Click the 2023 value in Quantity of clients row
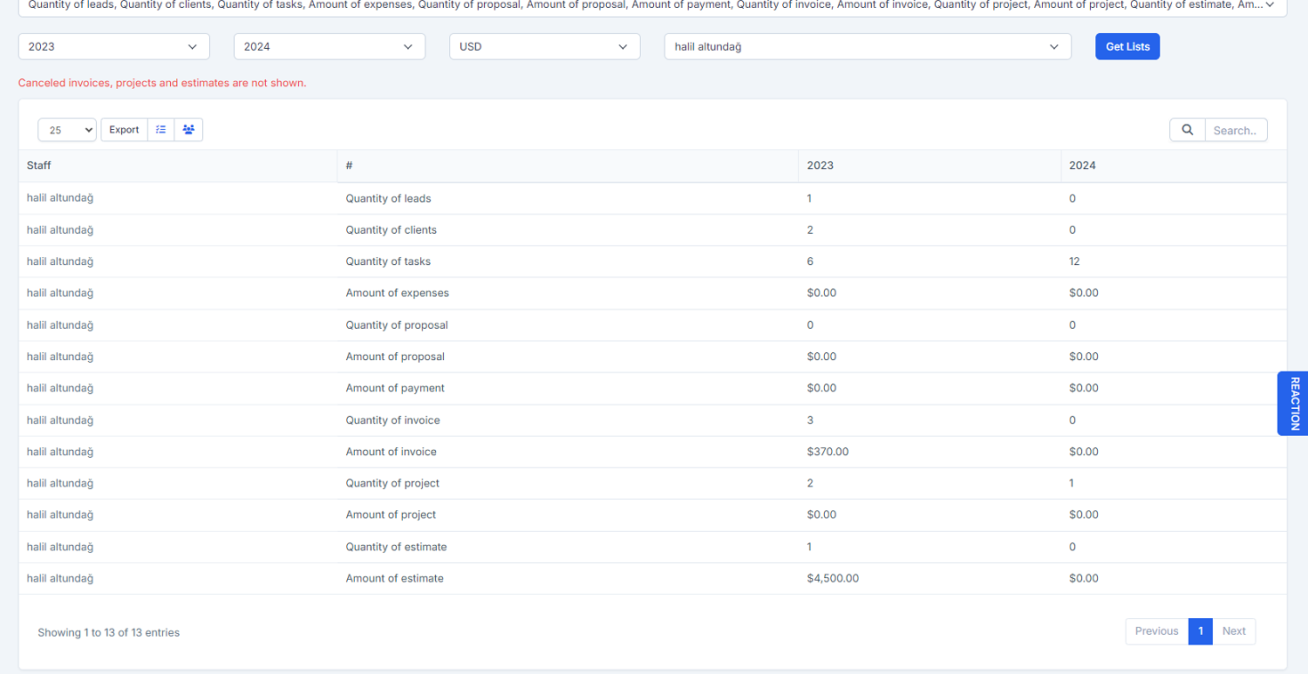Screen dimensions: 1308x674 (810, 230)
